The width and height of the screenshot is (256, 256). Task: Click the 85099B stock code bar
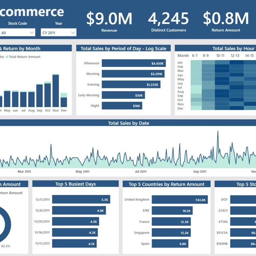pos(243,244)
